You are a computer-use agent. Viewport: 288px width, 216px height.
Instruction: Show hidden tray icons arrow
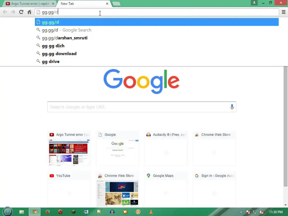[x=241, y=212]
